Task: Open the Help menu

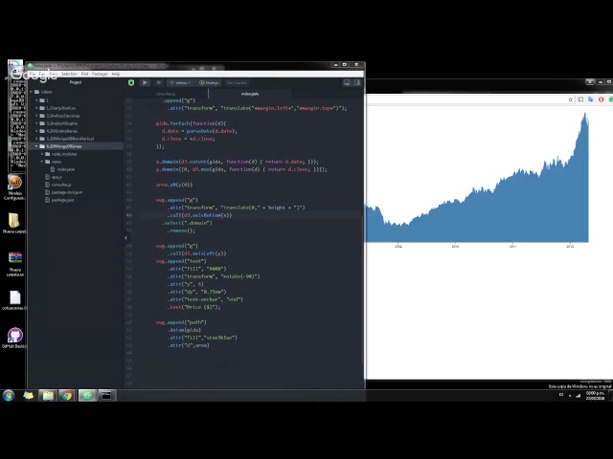Action: click(x=116, y=74)
